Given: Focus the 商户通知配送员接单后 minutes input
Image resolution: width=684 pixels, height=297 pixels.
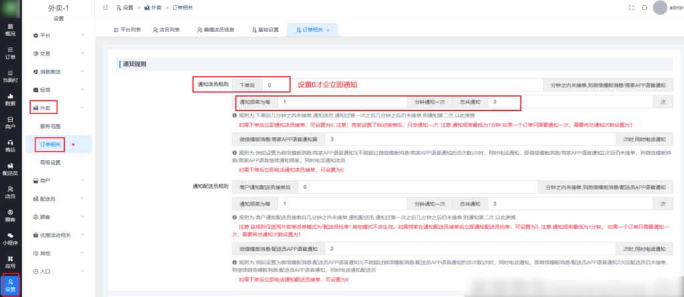Looking at the screenshot, I should point(417,187).
